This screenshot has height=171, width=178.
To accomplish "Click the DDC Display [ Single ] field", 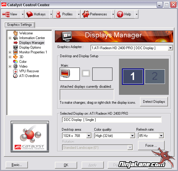I will click(x=112, y=120).
